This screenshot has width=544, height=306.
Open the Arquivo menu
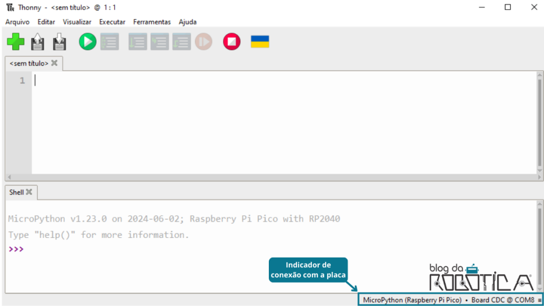click(x=16, y=22)
